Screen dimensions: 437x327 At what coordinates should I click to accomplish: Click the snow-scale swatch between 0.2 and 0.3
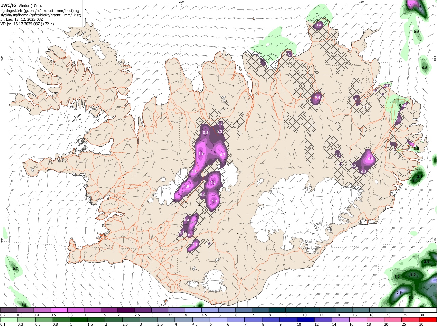pos(9,310)
